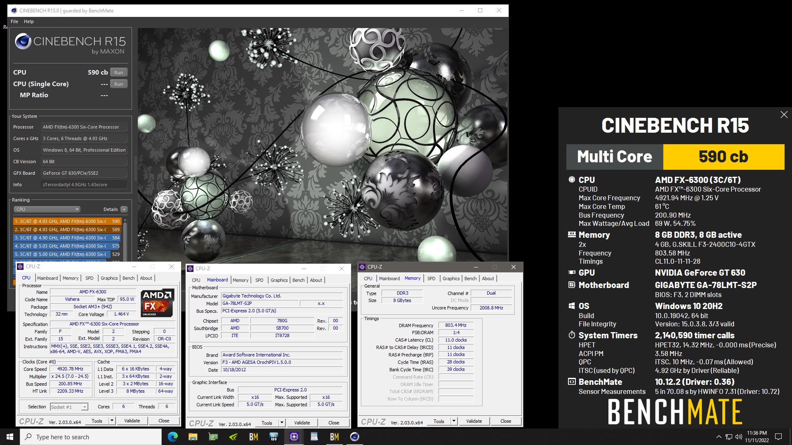The image size is (792, 445).
Task: Click the left CPU-Z title bar icon
Action: tap(20, 267)
